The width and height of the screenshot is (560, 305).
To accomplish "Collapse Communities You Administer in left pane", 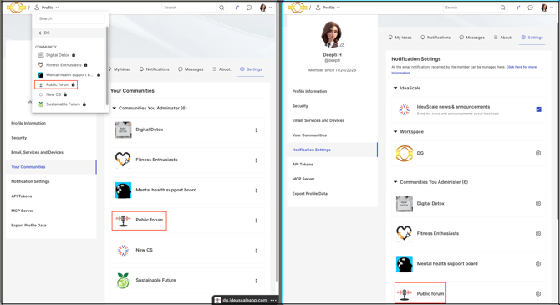I will click(x=115, y=108).
